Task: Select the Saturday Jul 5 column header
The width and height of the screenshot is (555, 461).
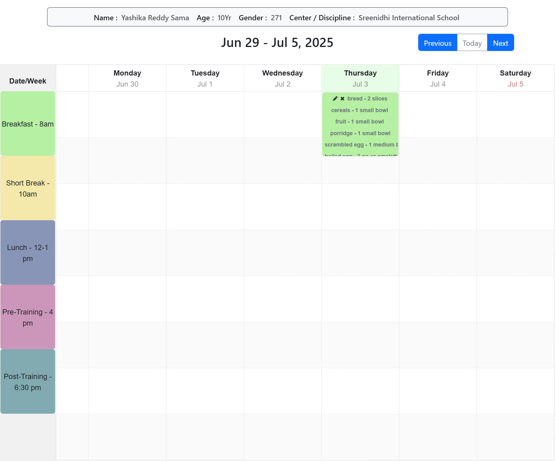Action: coord(515,78)
